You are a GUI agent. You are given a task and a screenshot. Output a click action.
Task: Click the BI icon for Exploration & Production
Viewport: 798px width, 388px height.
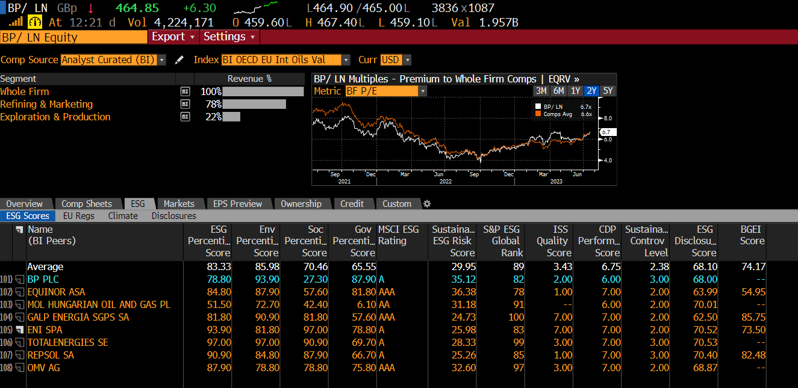(185, 117)
